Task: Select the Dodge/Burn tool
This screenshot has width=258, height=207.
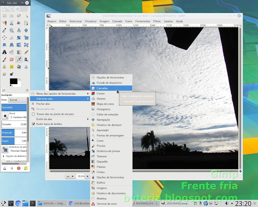Action: (x=12, y=74)
